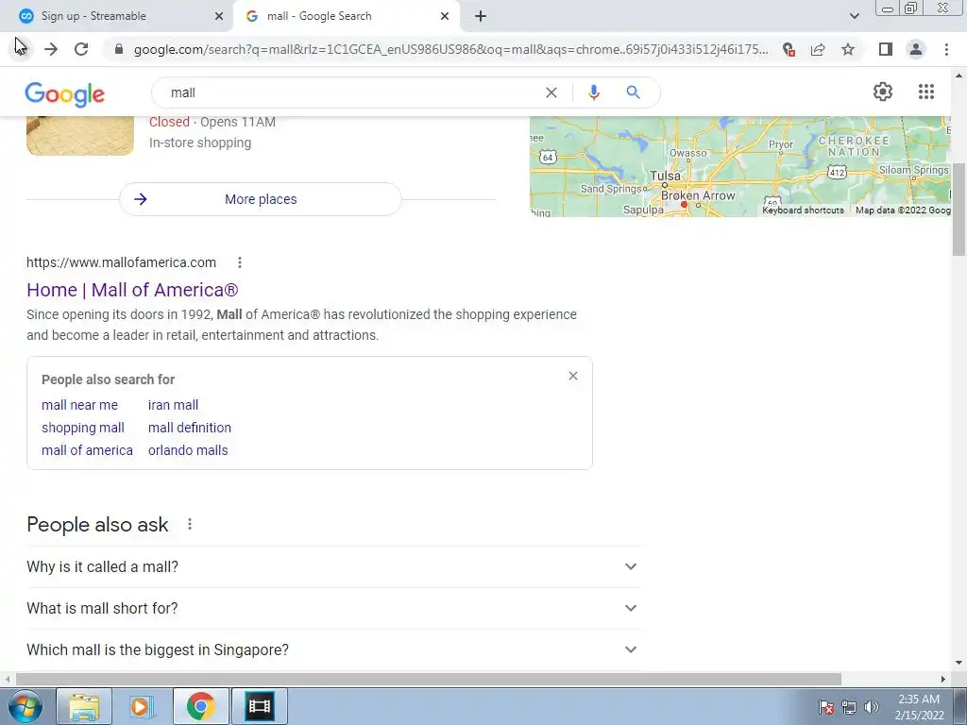Open the options menu beside mallofamerica.com URL
This screenshot has height=725, width=967.
tap(239, 262)
